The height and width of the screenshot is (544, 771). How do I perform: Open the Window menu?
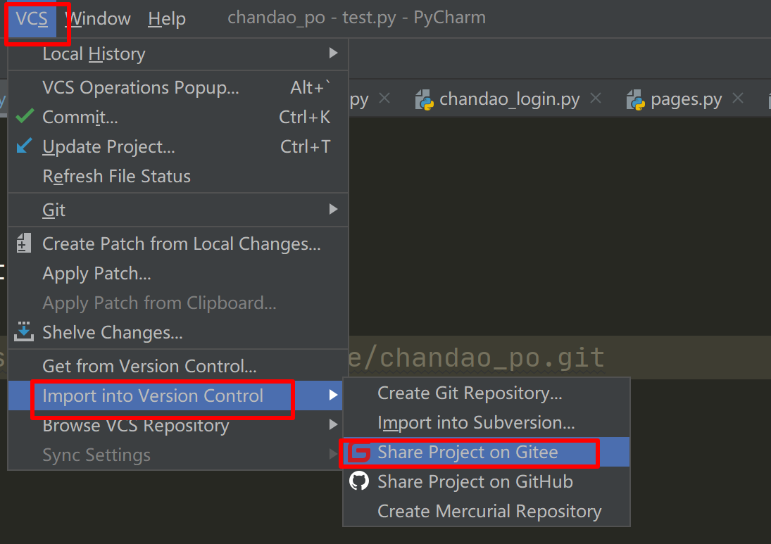pyautogui.click(x=98, y=18)
